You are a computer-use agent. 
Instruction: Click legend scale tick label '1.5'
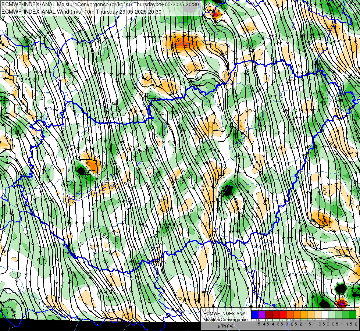(x=349, y=324)
